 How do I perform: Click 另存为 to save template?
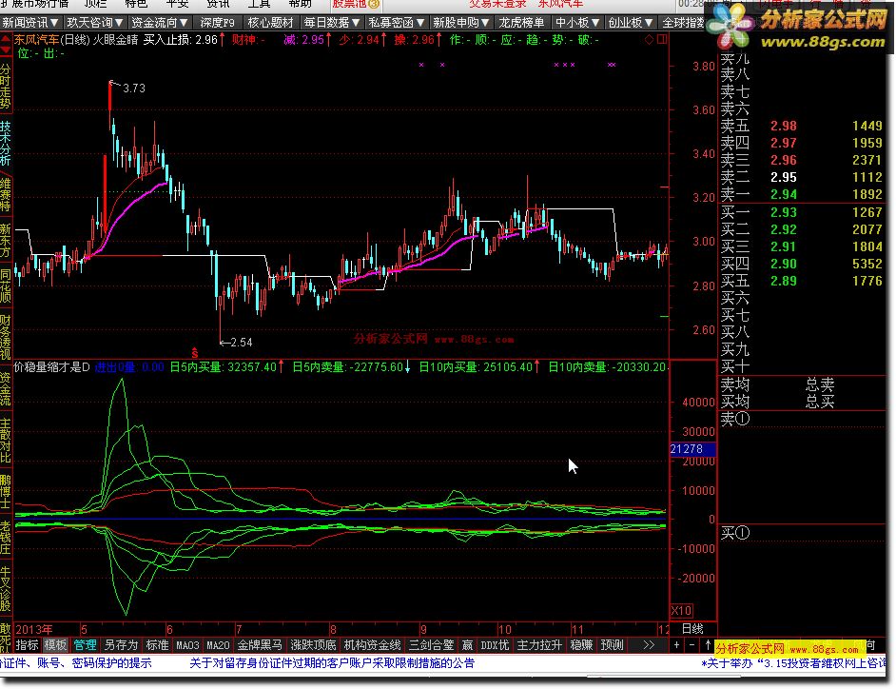121,645
